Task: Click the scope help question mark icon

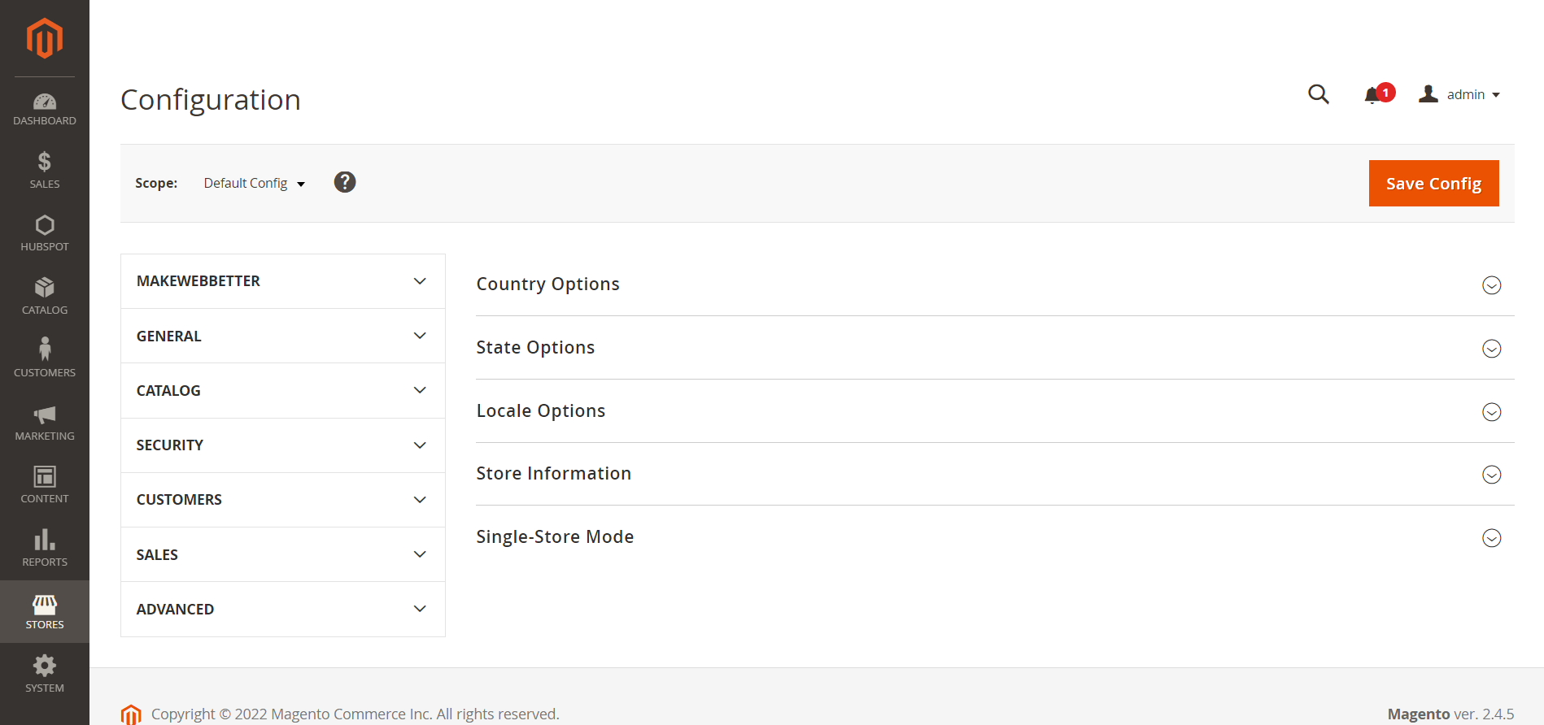Action: pyautogui.click(x=345, y=182)
